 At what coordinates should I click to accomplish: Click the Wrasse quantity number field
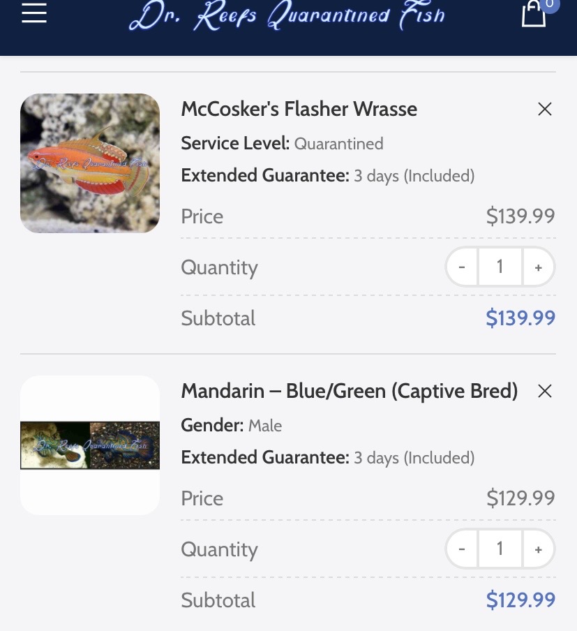pyautogui.click(x=500, y=267)
